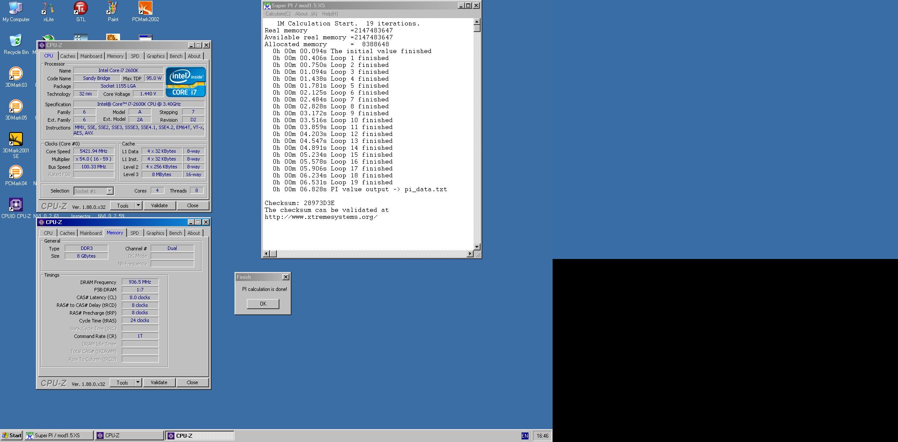Switch to first CPU-Z taskbar button
Viewport: 898px width, 442px height.
(129, 436)
